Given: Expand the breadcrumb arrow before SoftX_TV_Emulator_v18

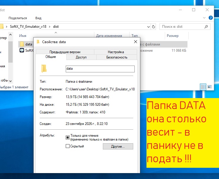Looking at the screenshot, I should pos(6,27).
